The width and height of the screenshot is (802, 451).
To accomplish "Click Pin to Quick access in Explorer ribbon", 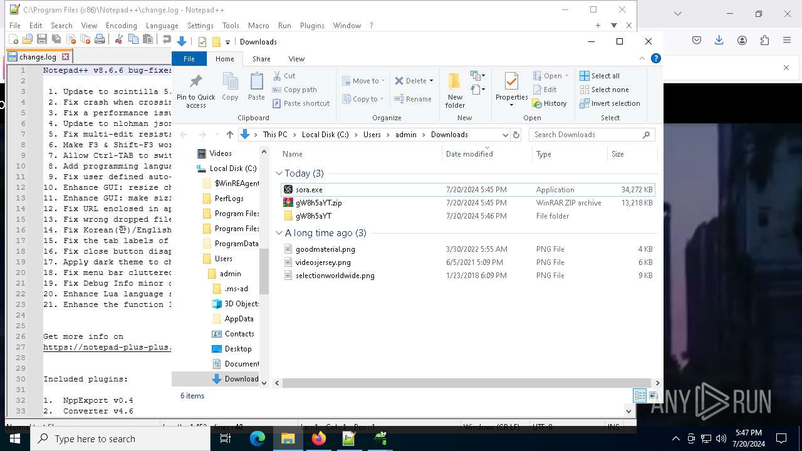I will 195,91.
